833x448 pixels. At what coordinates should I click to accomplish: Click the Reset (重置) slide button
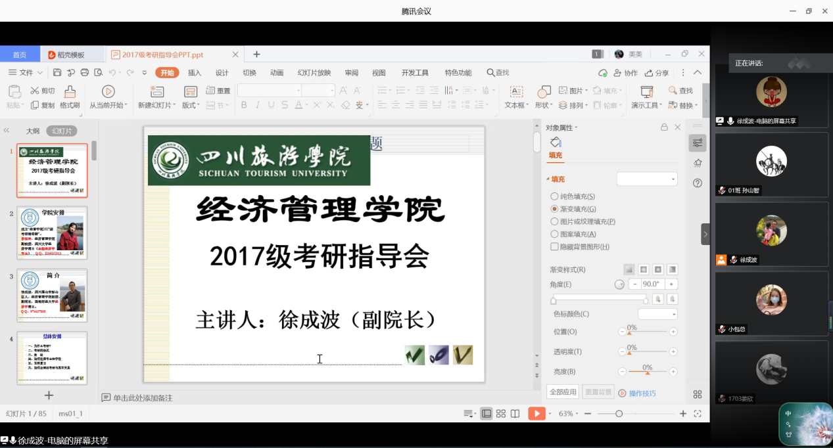(x=218, y=91)
